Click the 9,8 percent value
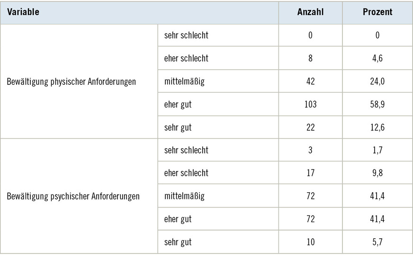413x260 pixels. [x=377, y=173]
